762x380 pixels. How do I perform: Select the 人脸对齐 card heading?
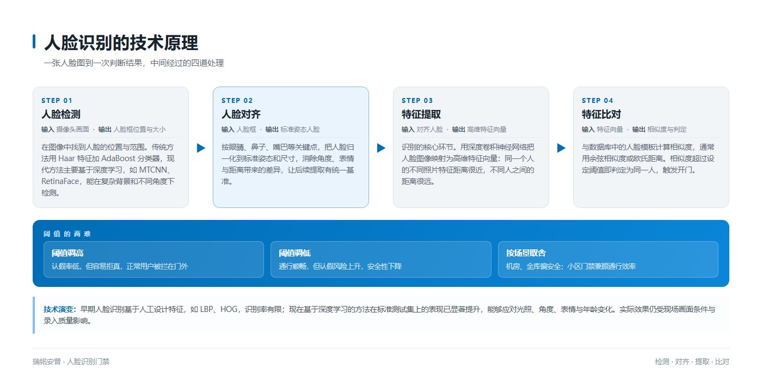[x=241, y=114]
